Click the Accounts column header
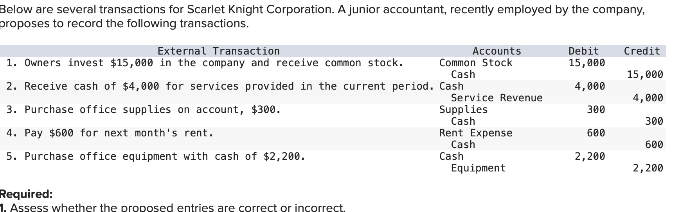The image size is (680, 212). point(497,51)
